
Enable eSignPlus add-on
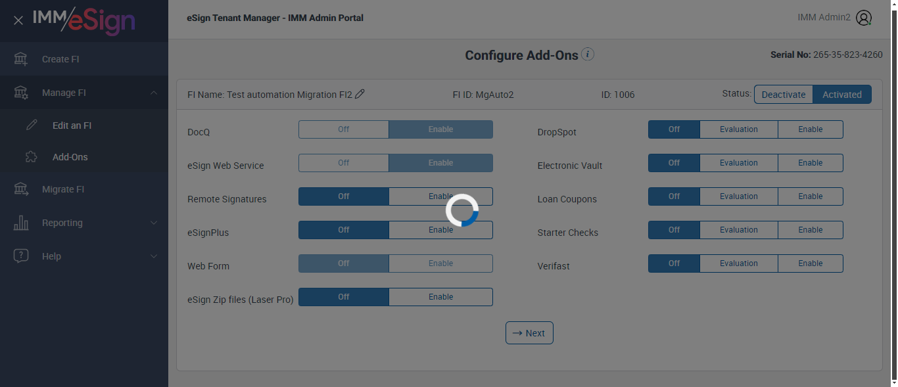point(440,230)
